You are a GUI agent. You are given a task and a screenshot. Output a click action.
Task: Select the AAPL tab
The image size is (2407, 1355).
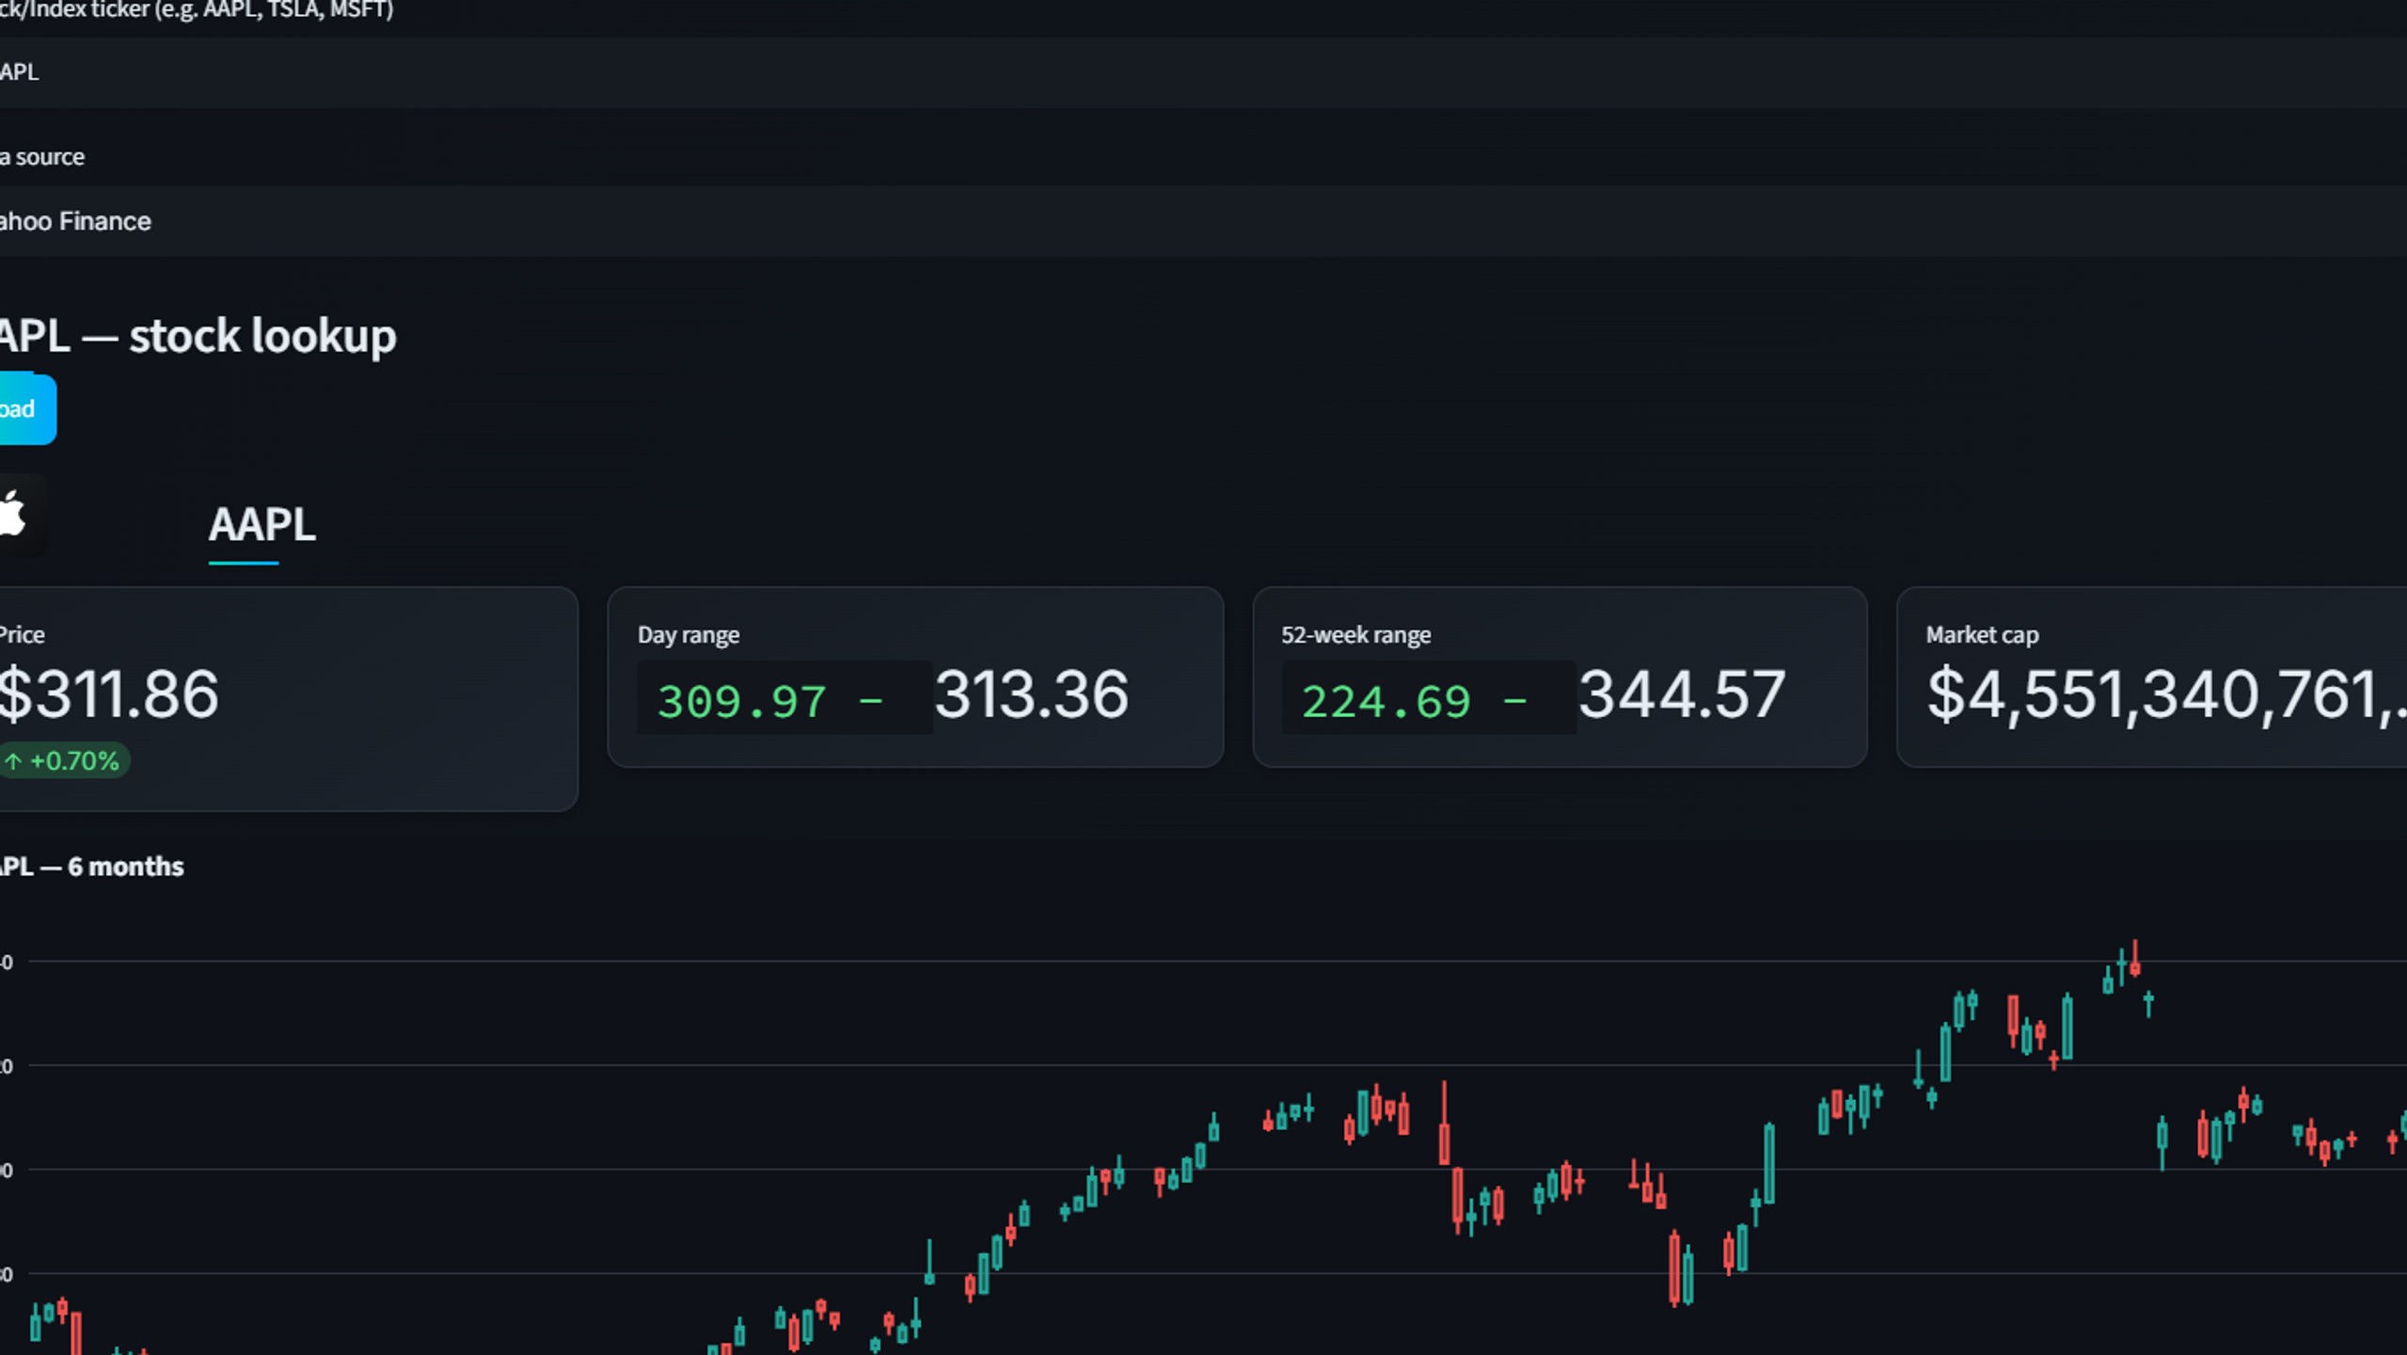click(x=261, y=525)
